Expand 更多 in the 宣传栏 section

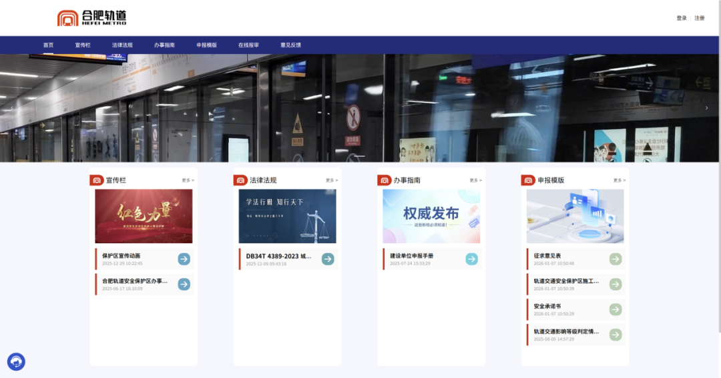[188, 180]
